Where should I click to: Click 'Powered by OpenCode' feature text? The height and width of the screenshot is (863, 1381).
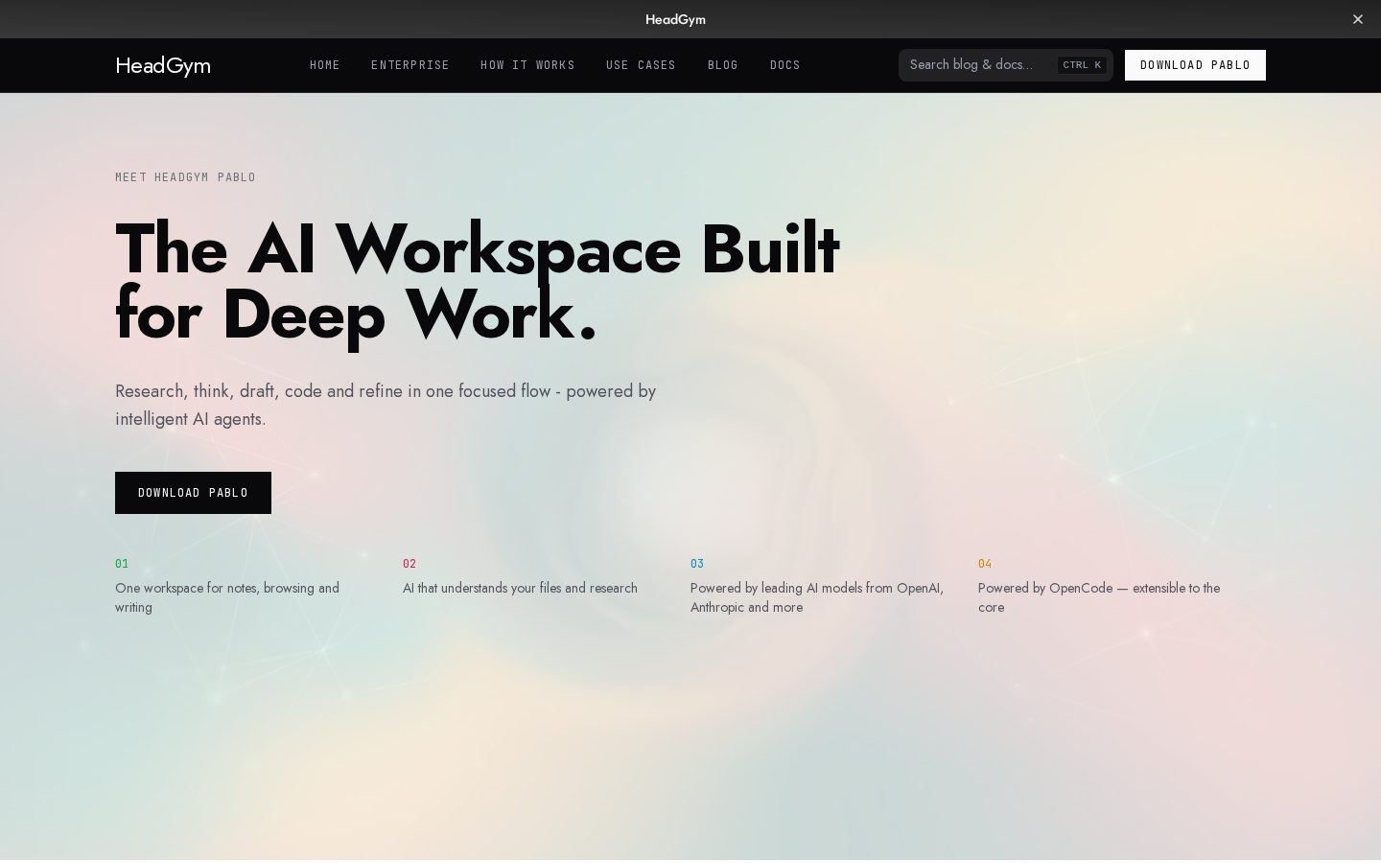pyautogui.click(x=1099, y=597)
